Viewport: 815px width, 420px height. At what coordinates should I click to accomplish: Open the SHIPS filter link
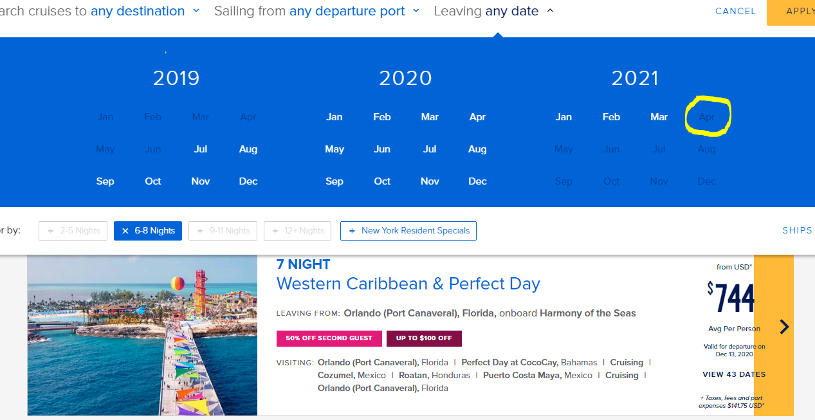point(798,230)
